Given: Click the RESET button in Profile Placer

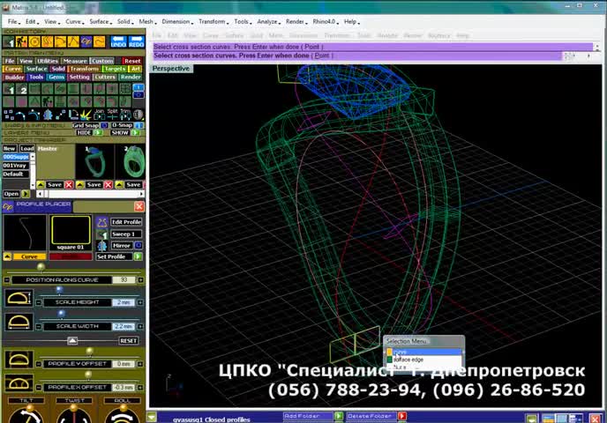Looking at the screenshot, I should tap(129, 341).
